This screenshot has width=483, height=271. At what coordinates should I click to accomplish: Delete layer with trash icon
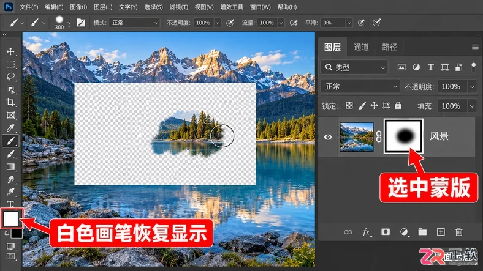coord(459,232)
